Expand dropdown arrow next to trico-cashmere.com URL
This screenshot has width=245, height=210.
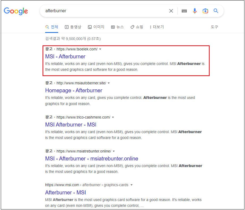coord(113,117)
